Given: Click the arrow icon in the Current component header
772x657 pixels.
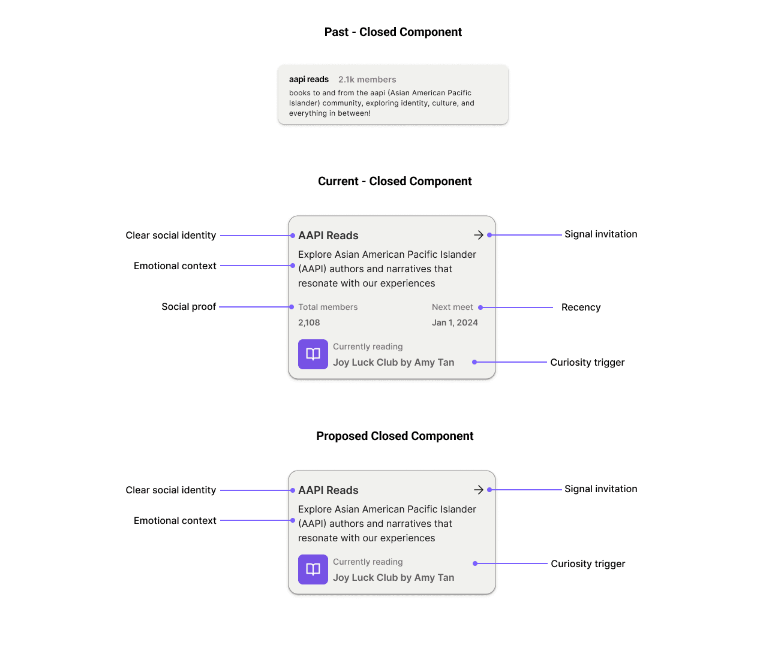Looking at the screenshot, I should pyautogui.click(x=479, y=235).
